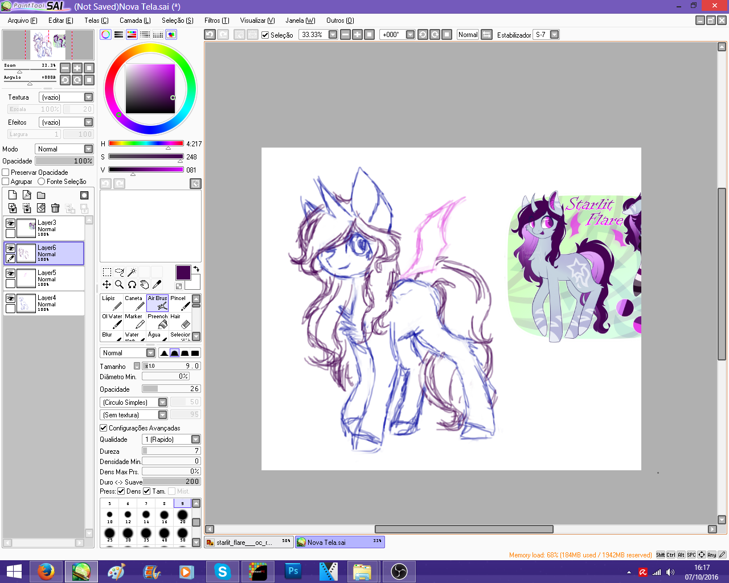Viewport: 729px width, 583px height.
Task: Open the Camada menu
Action: coord(135,20)
